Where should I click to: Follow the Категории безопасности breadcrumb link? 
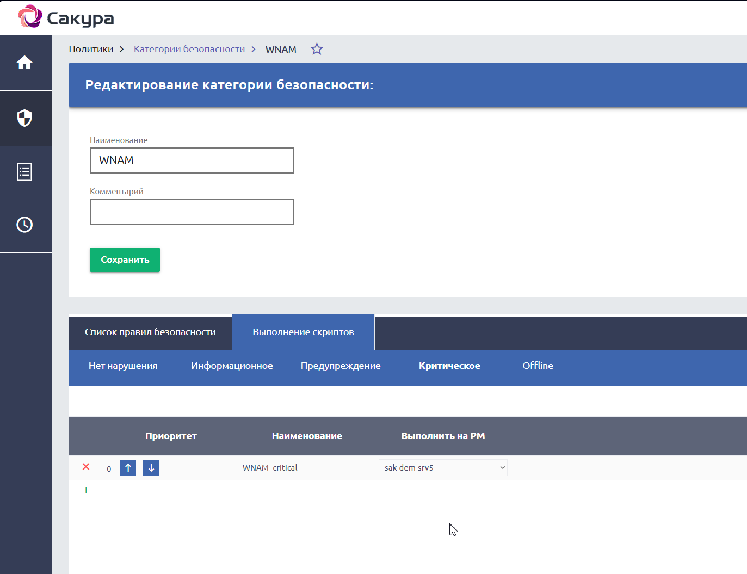tap(189, 49)
